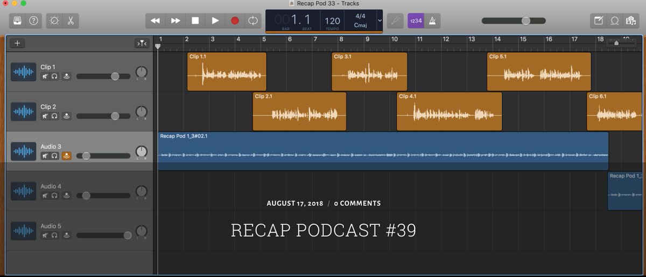This screenshot has width=646, height=277.
Task: Solo the Audio 5 track
Action: point(54,235)
